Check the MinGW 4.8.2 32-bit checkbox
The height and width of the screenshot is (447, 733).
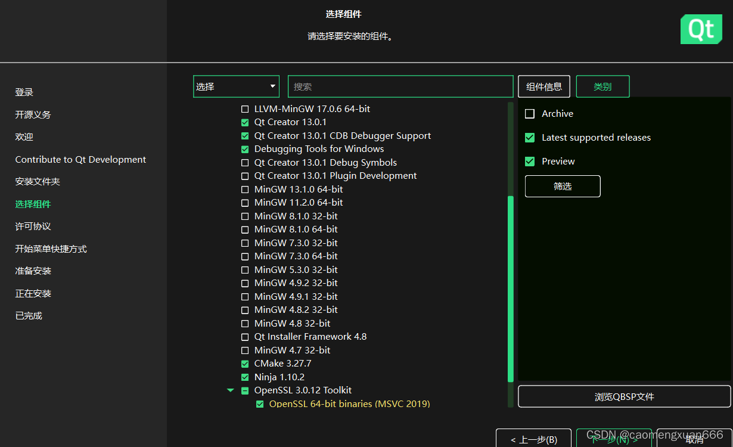click(245, 311)
